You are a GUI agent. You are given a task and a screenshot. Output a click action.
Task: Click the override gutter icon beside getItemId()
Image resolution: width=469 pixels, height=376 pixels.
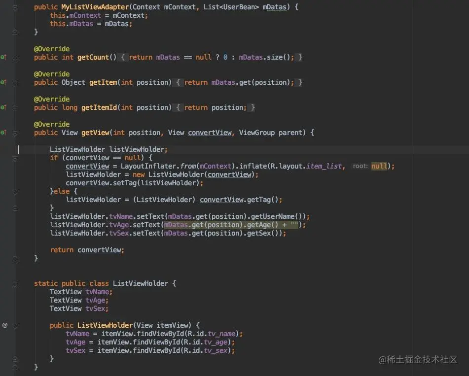pyautogui.click(x=3, y=107)
